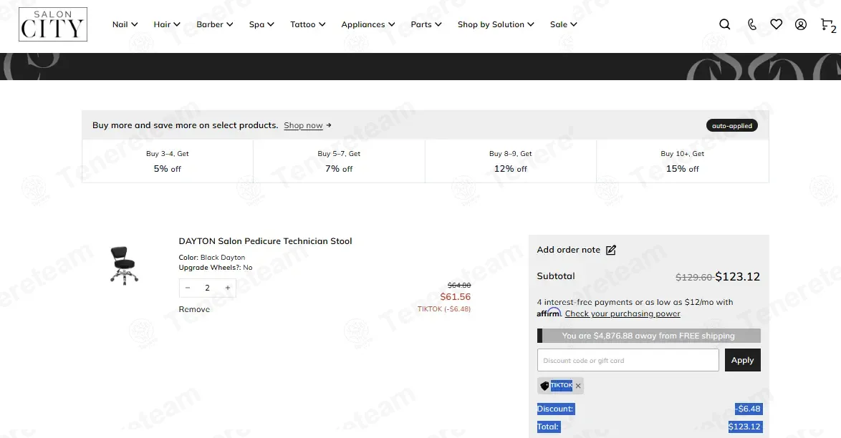The height and width of the screenshot is (438, 841).
Task: Expand the Parts menu
Action: coord(426,24)
